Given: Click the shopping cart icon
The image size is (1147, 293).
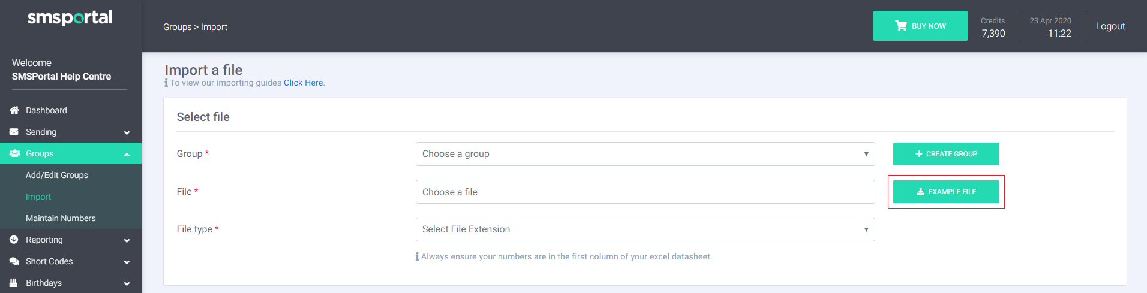Looking at the screenshot, I should tap(901, 26).
